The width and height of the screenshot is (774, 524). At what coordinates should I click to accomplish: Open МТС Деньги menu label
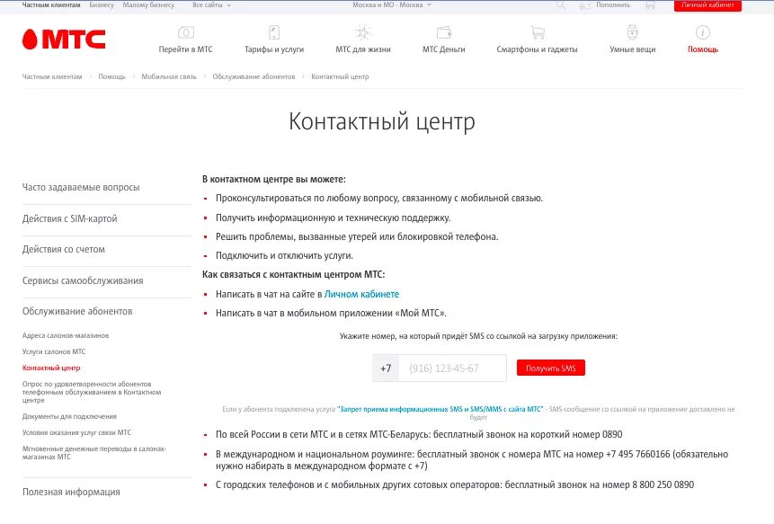point(444,49)
